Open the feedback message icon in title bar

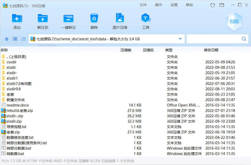(x=222, y=5)
